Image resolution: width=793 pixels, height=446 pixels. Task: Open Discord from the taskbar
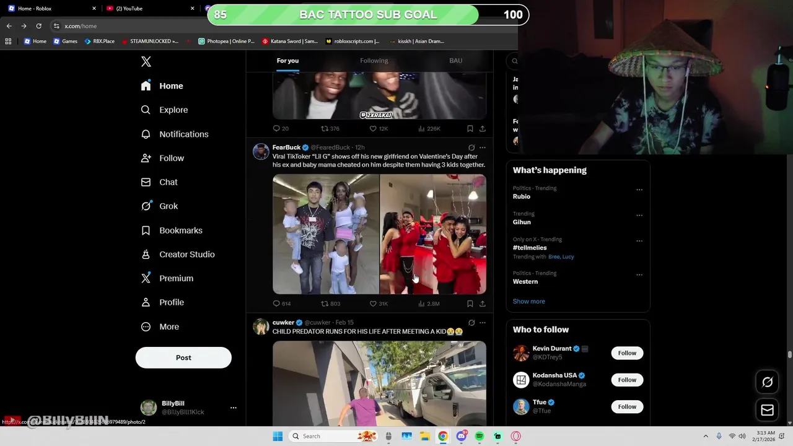(462, 436)
